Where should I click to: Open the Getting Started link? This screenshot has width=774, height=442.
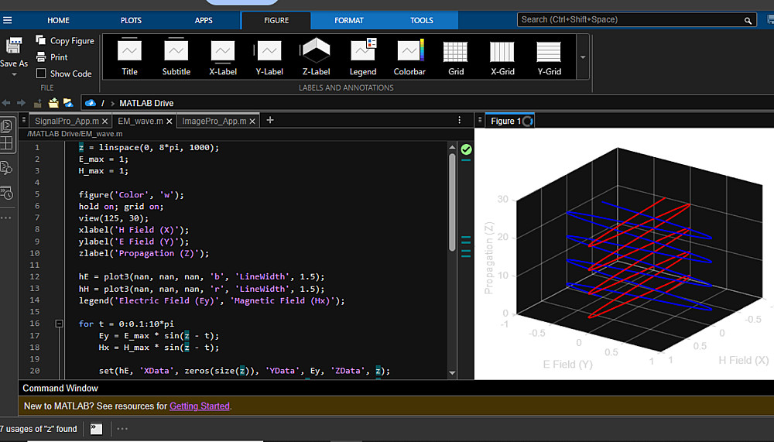[200, 406]
